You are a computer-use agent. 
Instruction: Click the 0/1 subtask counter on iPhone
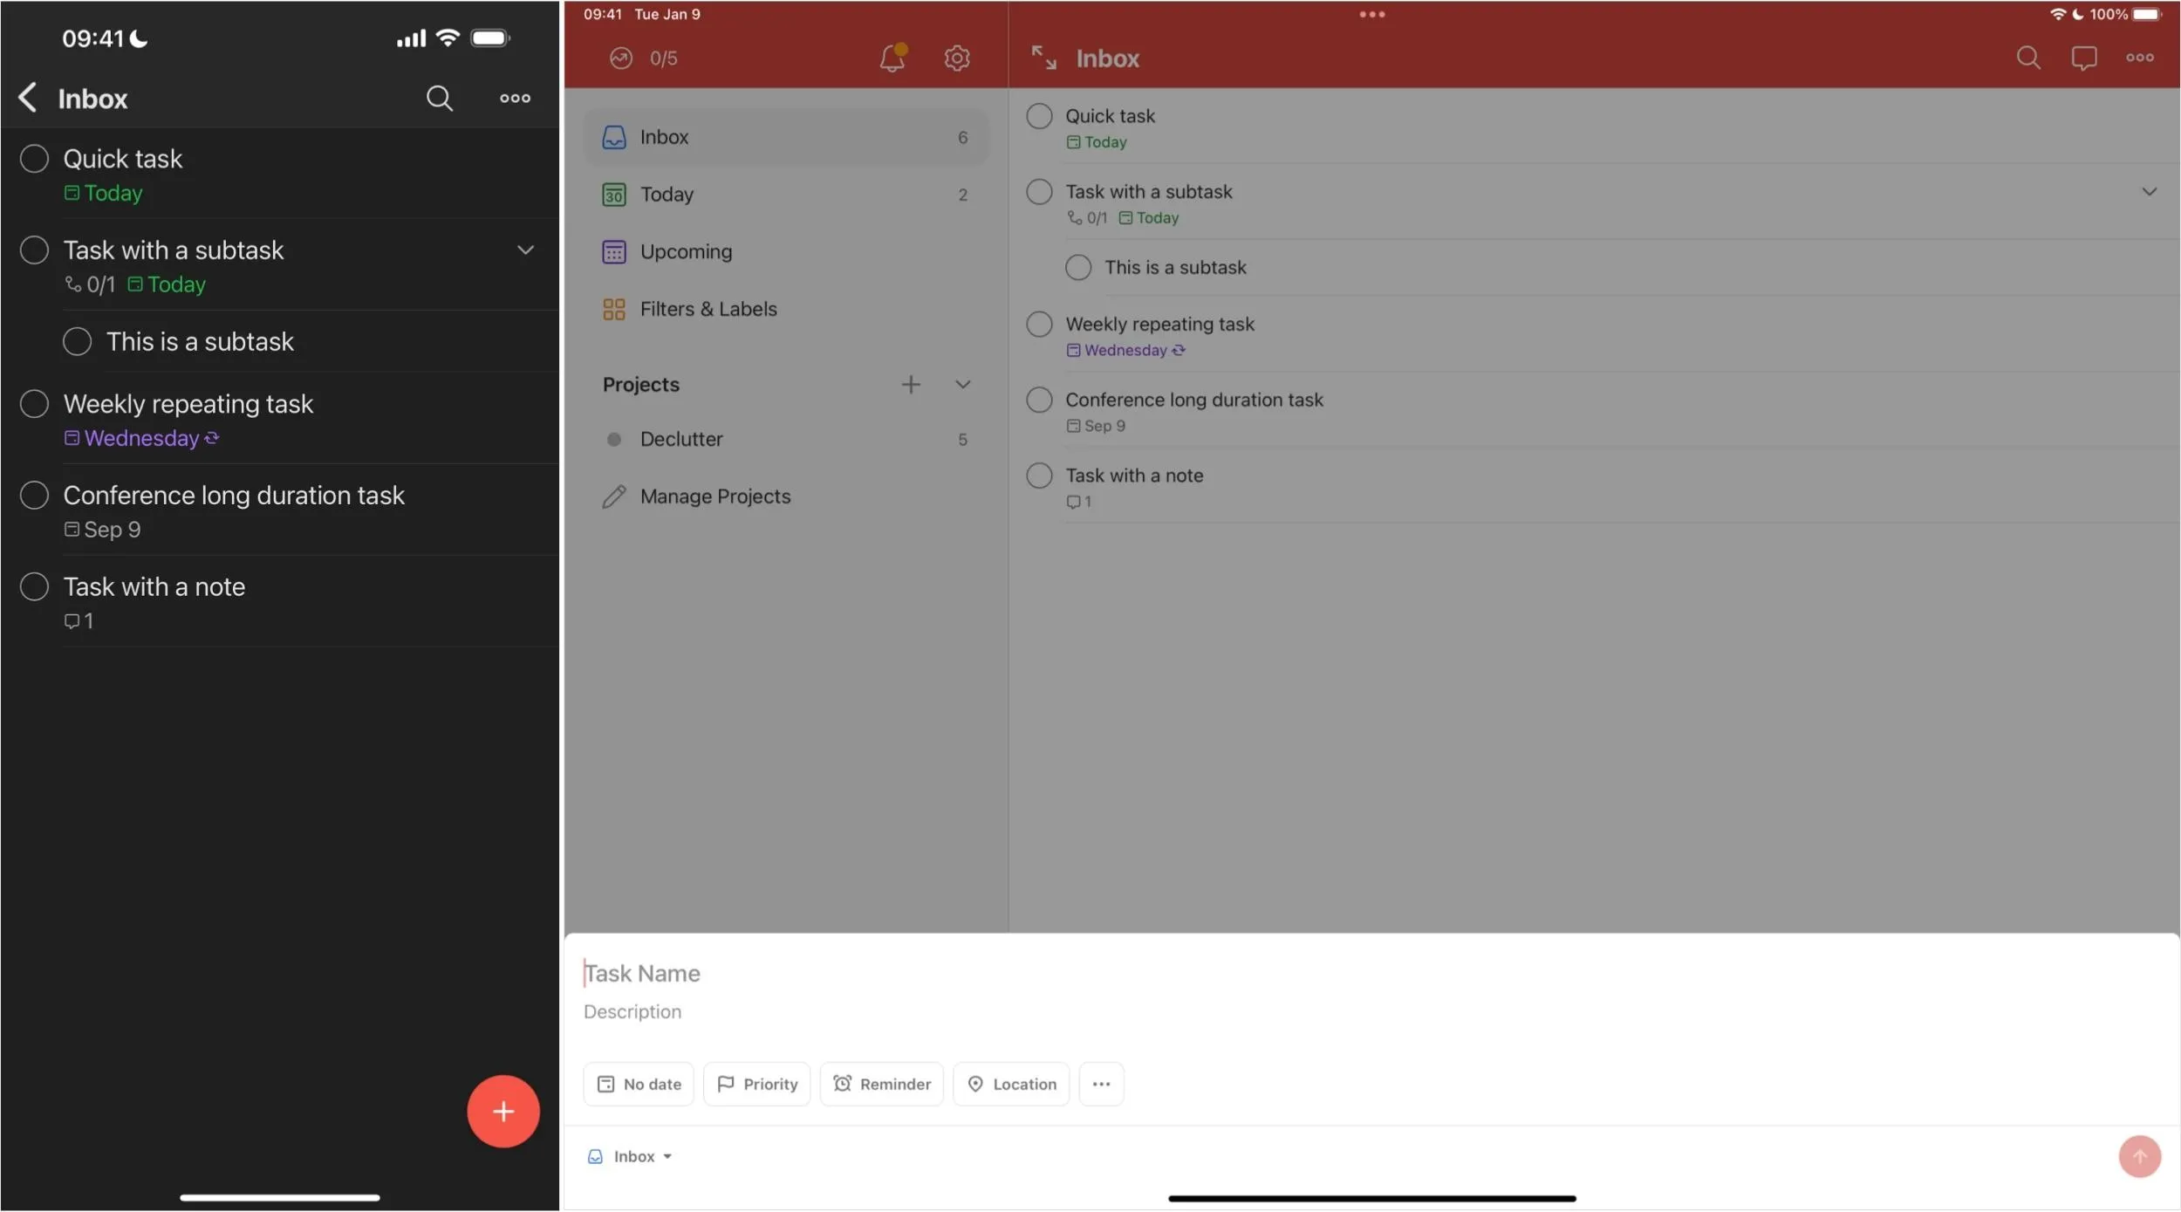coord(90,284)
